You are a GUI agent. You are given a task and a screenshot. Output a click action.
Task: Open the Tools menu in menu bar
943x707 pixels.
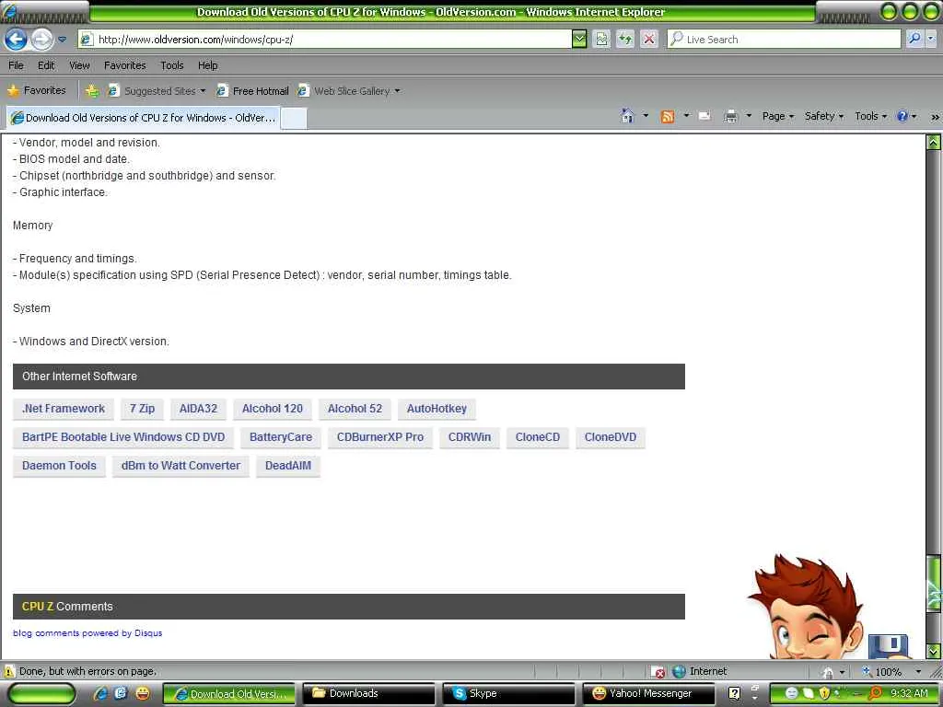(x=172, y=65)
